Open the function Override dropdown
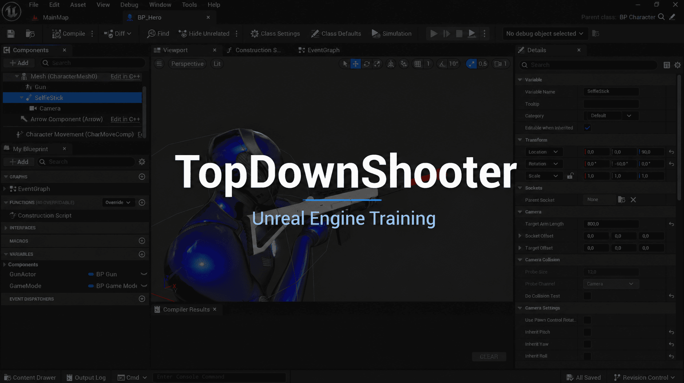The height and width of the screenshot is (383, 684). pyautogui.click(x=118, y=203)
